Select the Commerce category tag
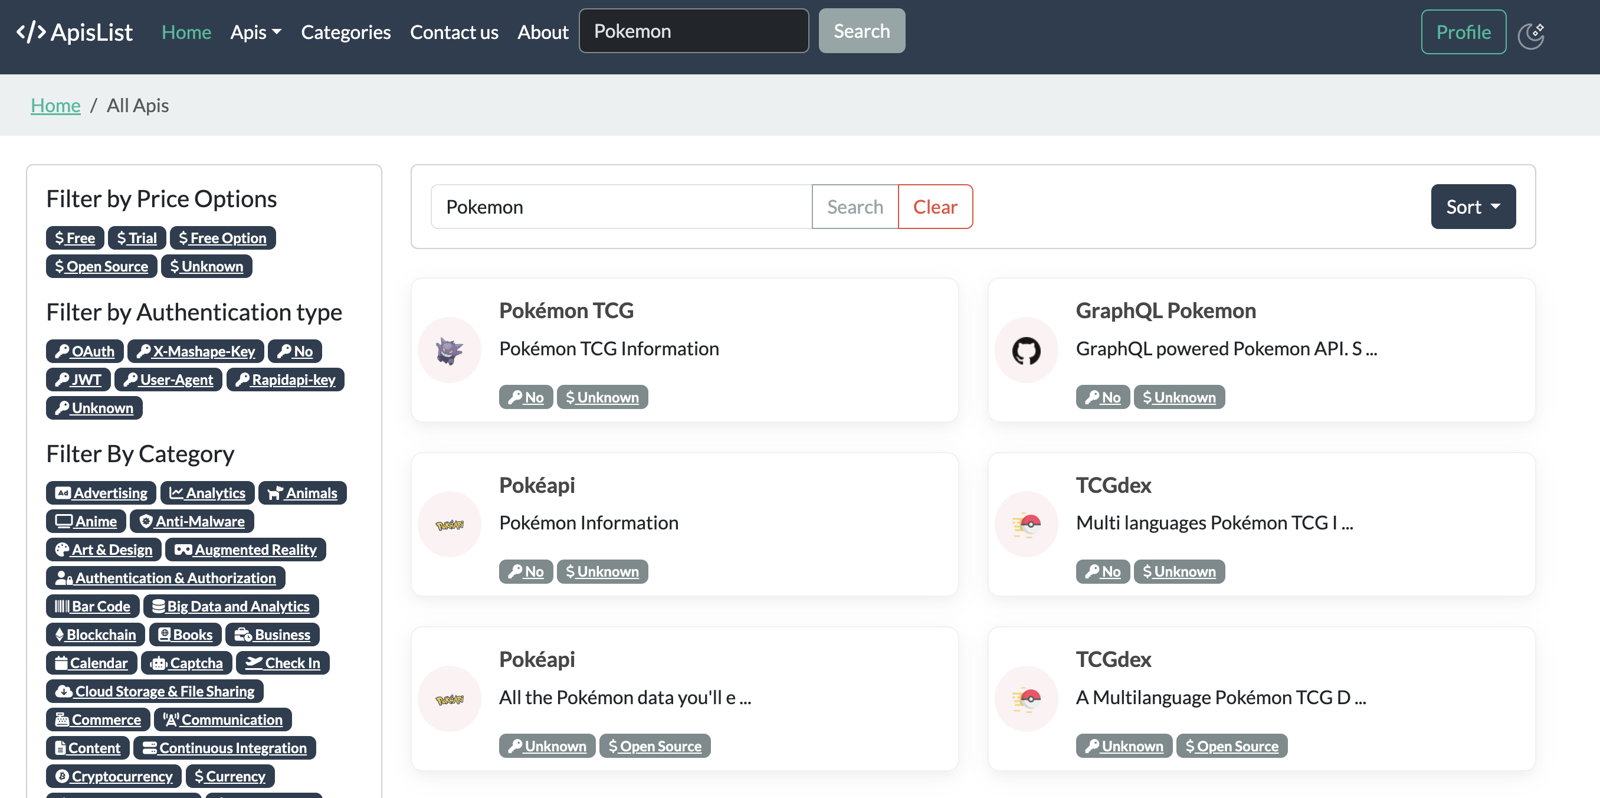This screenshot has width=1600, height=798. (x=98, y=719)
